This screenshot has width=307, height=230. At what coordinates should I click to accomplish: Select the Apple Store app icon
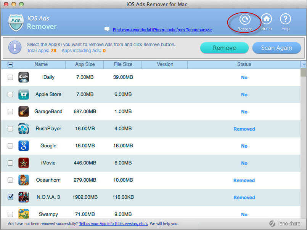point(24,94)
